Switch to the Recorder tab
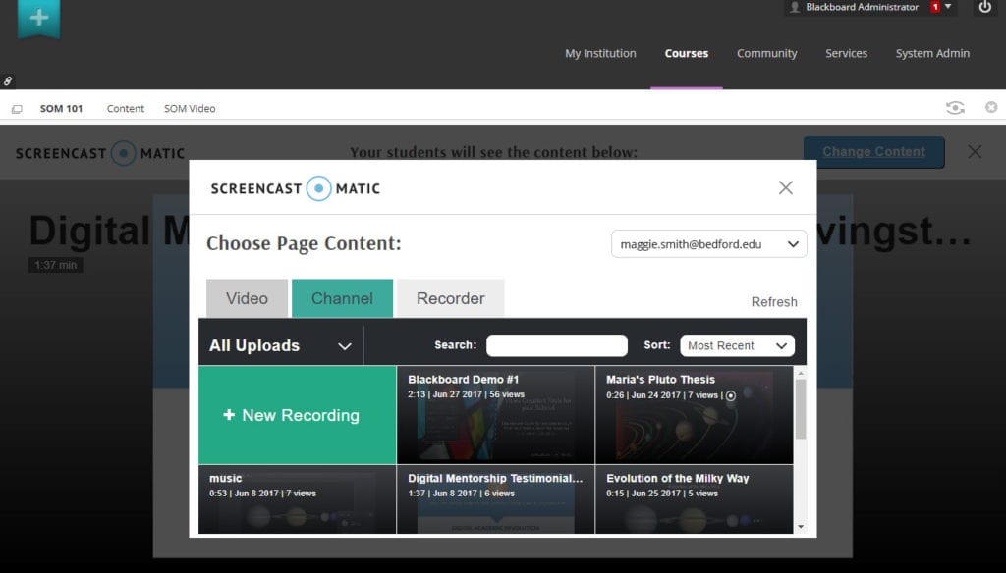Screen dimensions: 1006x573 [x=450, y=298]
